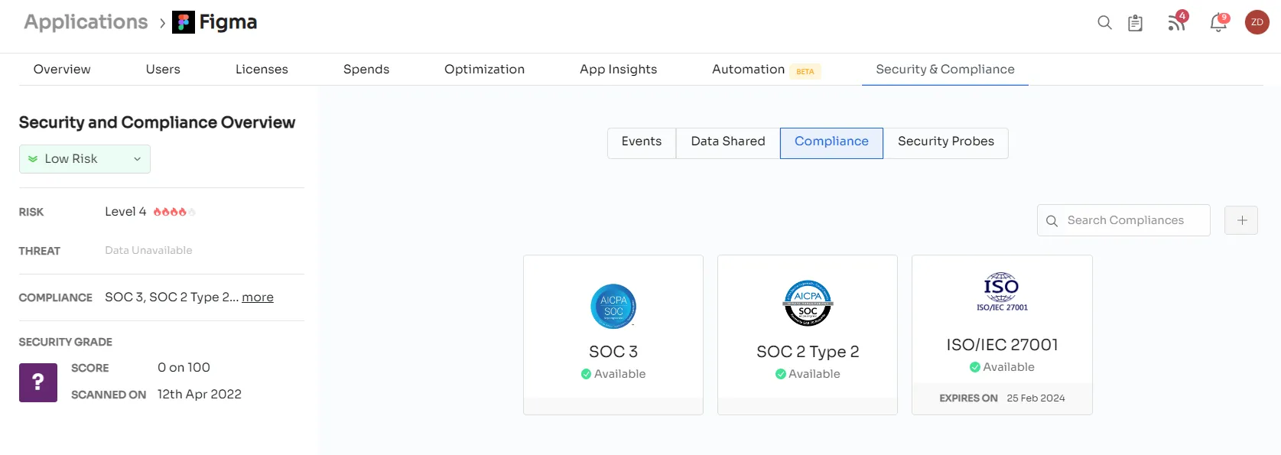Click the Data Unavailable threat text
The image size is (1281, 455).
pos(148,251)
